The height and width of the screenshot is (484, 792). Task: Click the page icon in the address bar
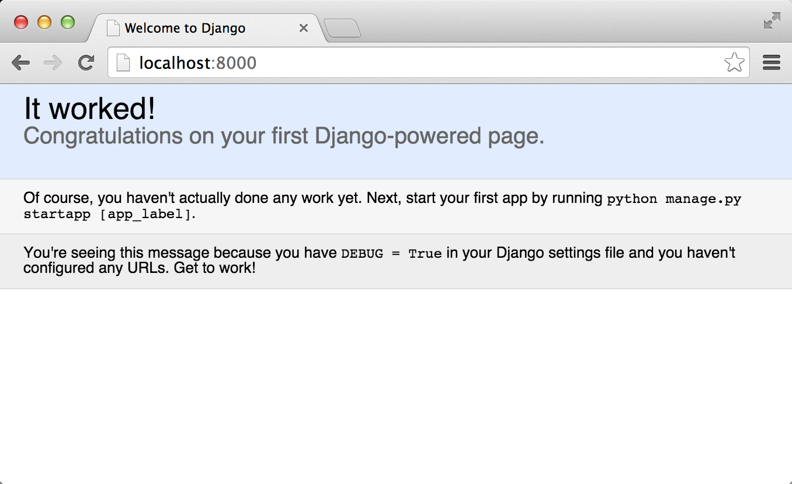click(x=123, y=62)
